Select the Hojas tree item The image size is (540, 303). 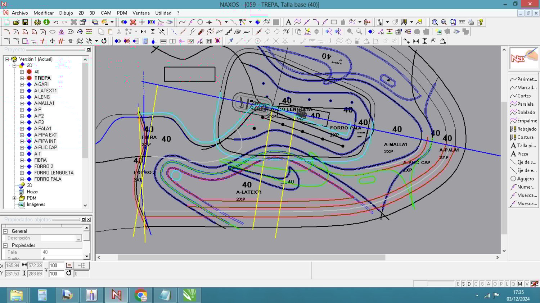(x=32, y=192)
